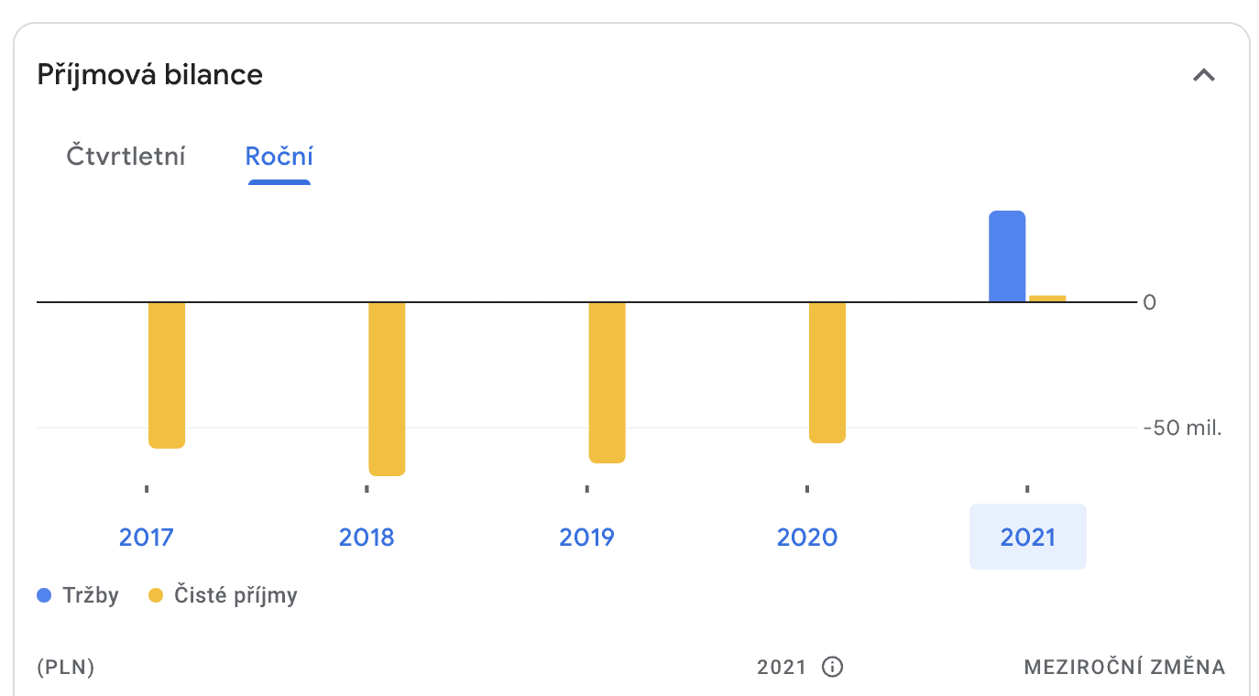Screen dimensions: 1259x696
Task: Select the Roční tab
Action: 279,156
